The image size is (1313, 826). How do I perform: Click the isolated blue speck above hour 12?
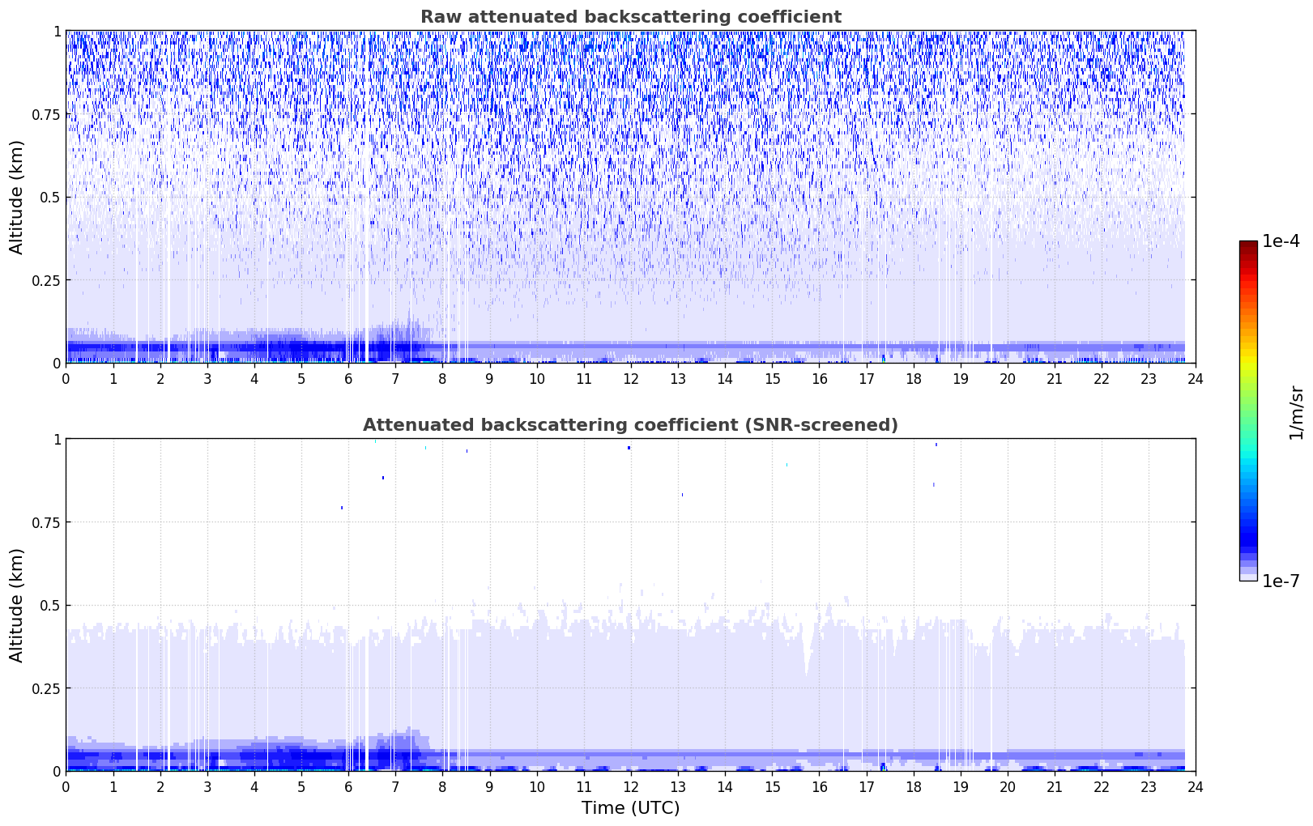click(629, 448)
